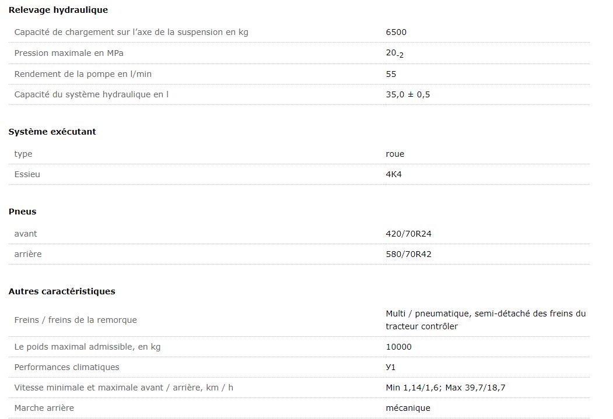Viewport: 613px width, 419px height.
Task: Click the 'Pneus' section heading
Action: [22, 212]
